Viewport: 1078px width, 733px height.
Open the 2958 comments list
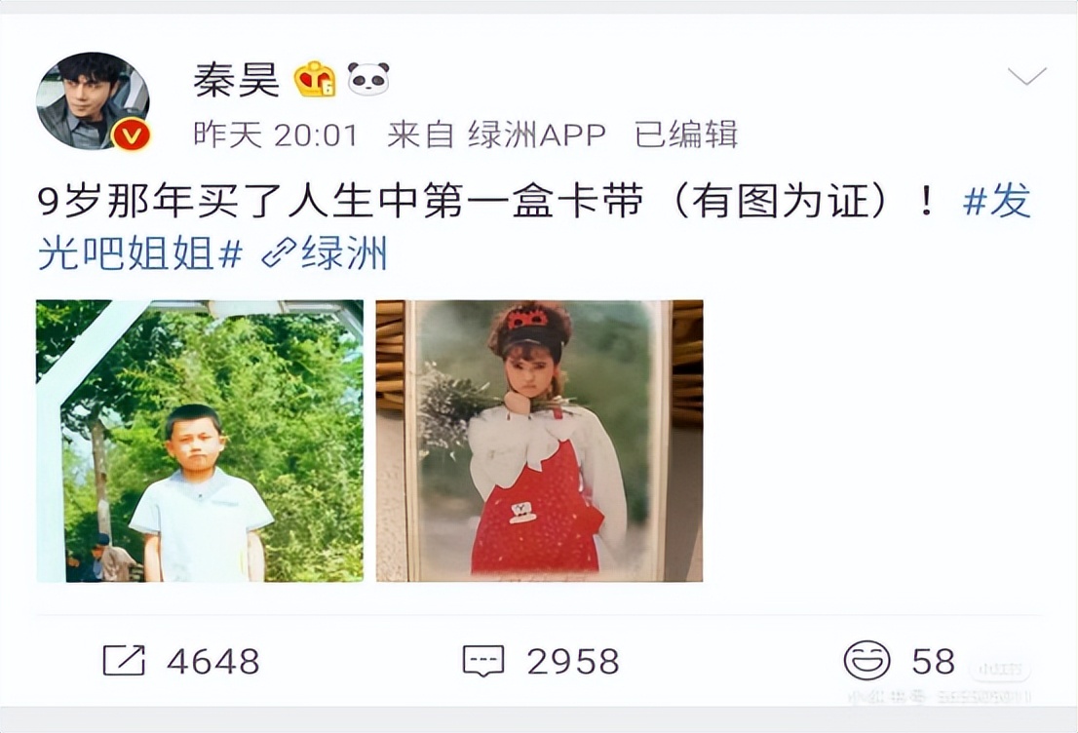click(x=573, y=662)
